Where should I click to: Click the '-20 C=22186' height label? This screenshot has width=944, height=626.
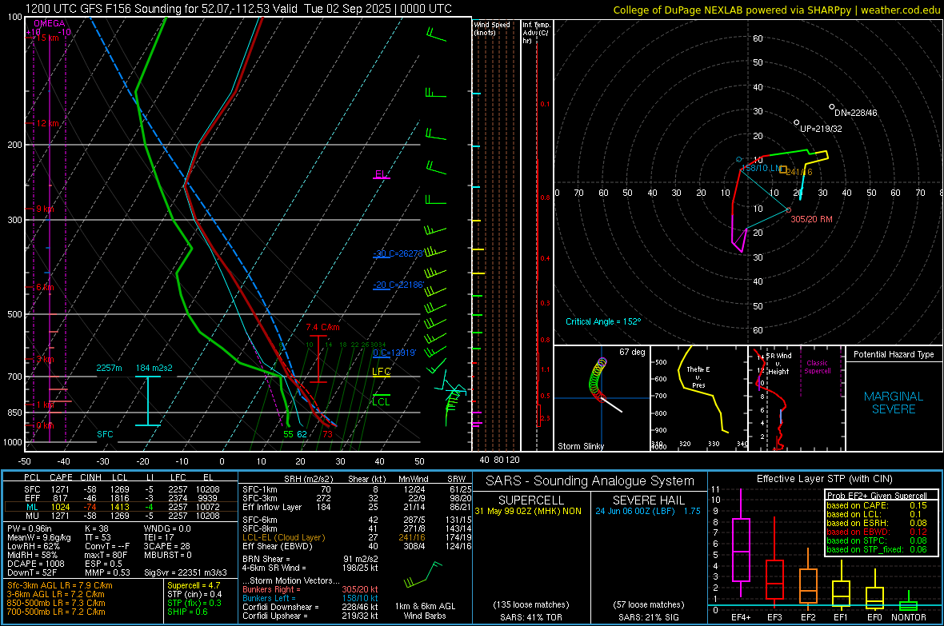pyautogui.click(x=399, y=285)
